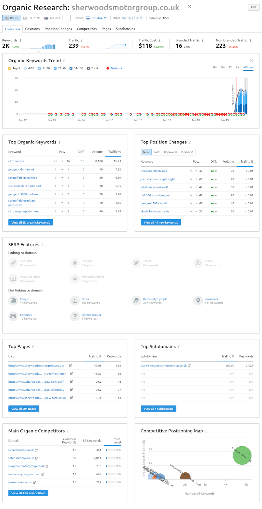Open external link icon for robinsandday.co.uk
This screenshot has height=509, width=262.
point(37,458)
